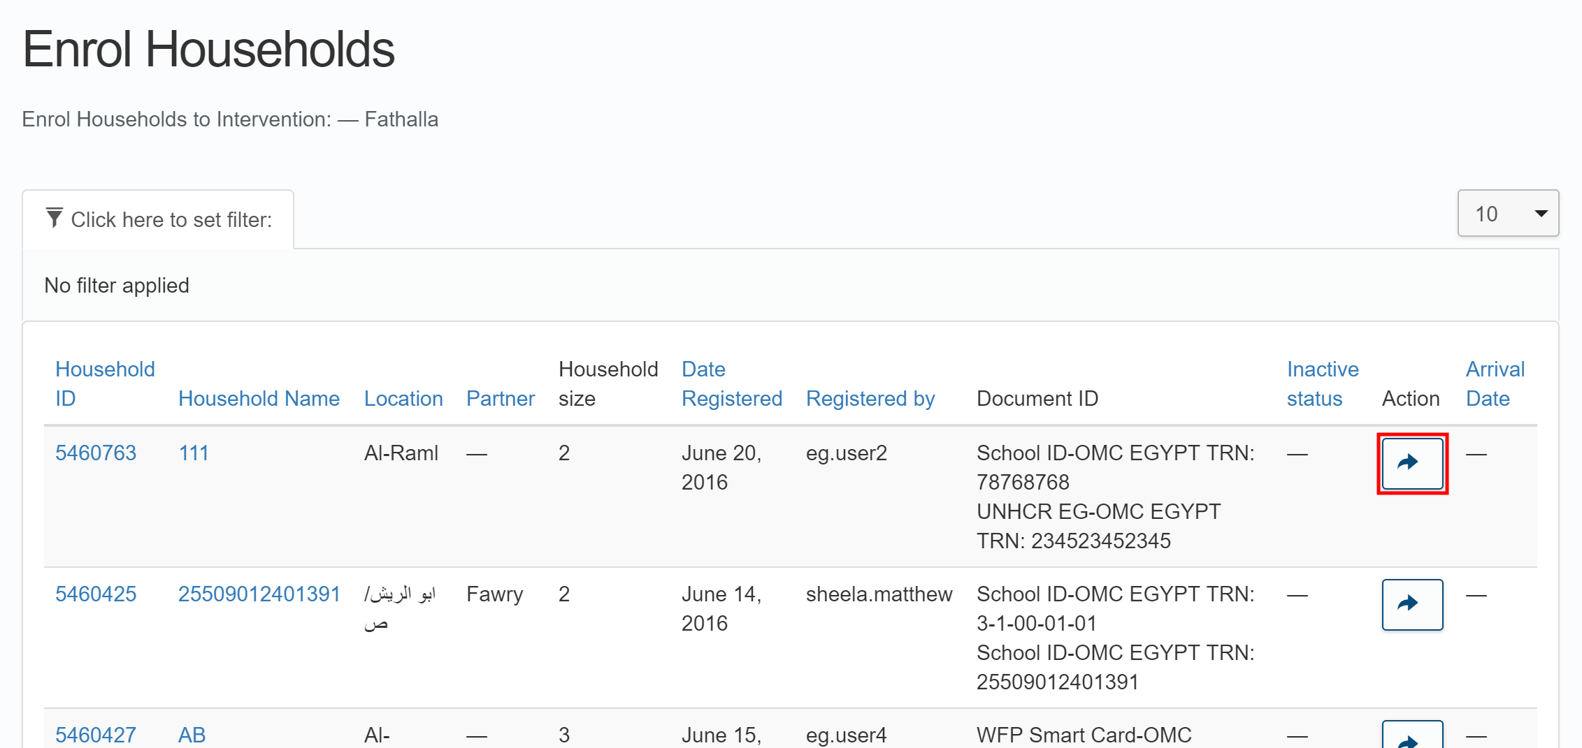Open household ID 5460427 link
This screenshot has height=748, width=1582.
[96, 735]
